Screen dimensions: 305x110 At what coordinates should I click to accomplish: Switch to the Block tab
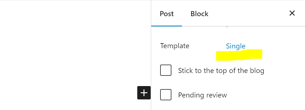pyautogui.click(x=199, y=14)
